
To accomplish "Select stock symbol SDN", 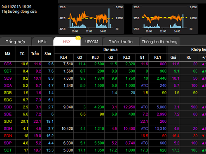I will [8, 136].
